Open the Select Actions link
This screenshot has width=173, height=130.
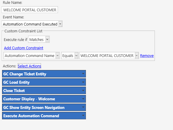[x=29, y=66]
